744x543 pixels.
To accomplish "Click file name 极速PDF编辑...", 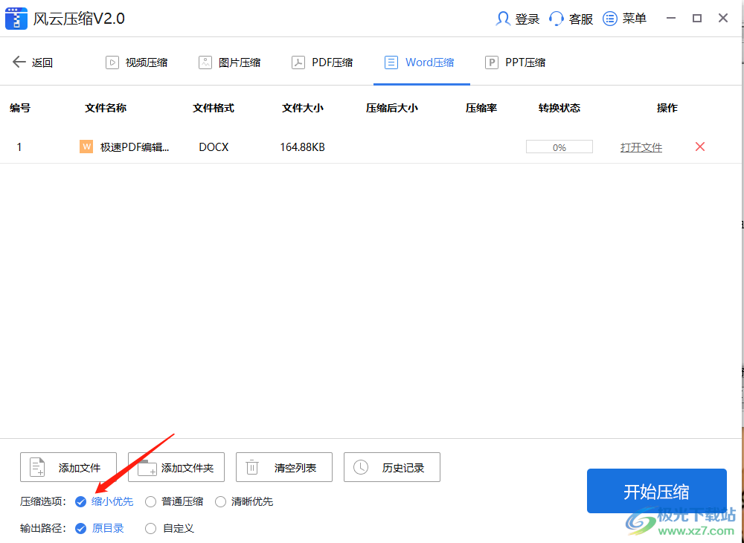I will click(135, 147).
